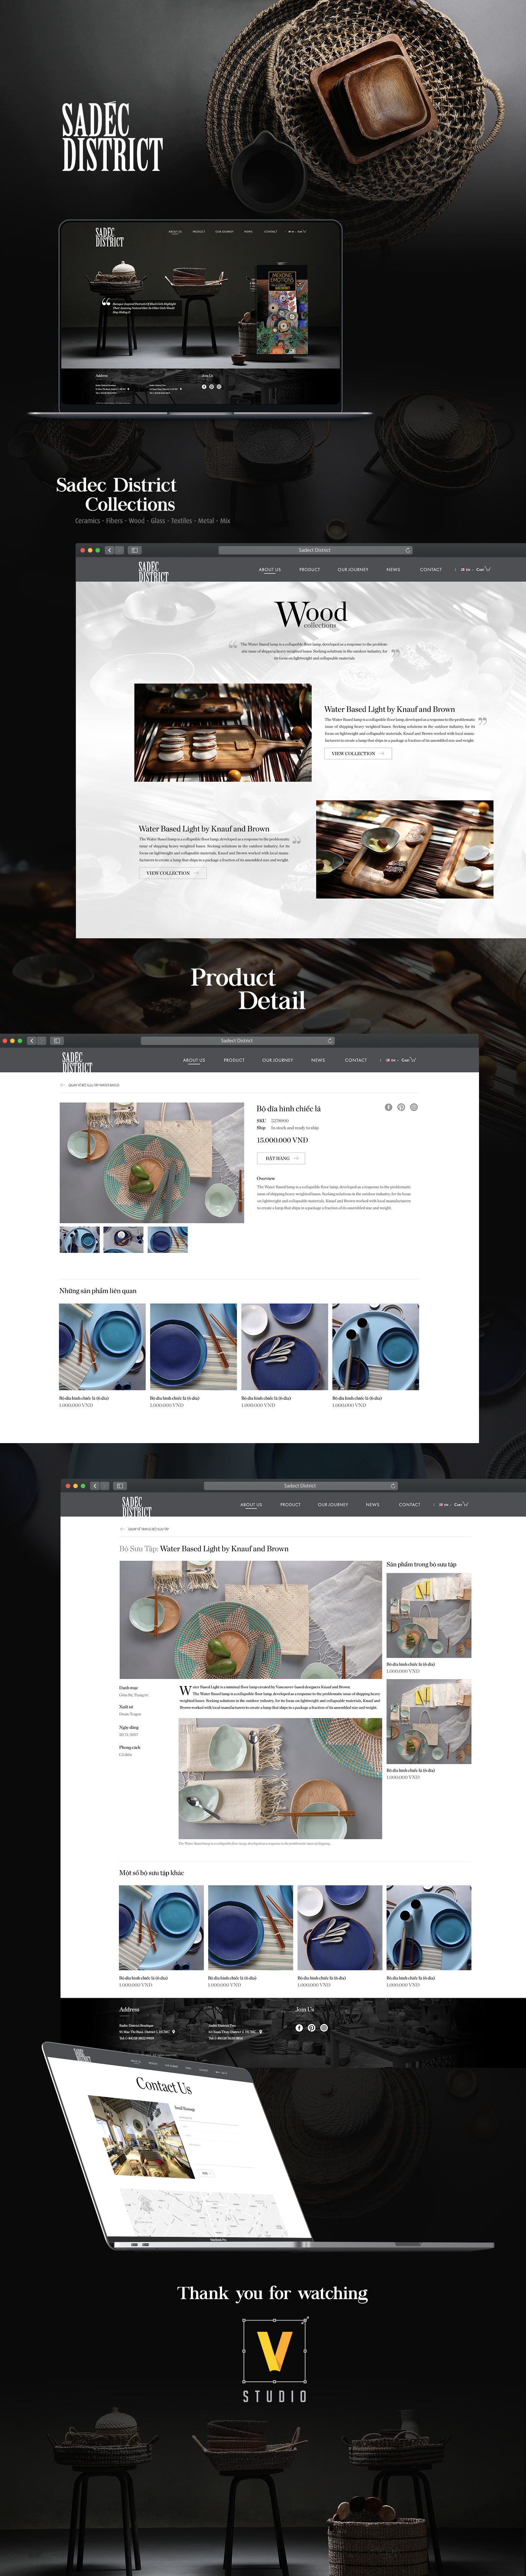Click Sadec District logo in Bộ Sưu Tập window
The image size is (526, 2576).
pos(137,1506)
